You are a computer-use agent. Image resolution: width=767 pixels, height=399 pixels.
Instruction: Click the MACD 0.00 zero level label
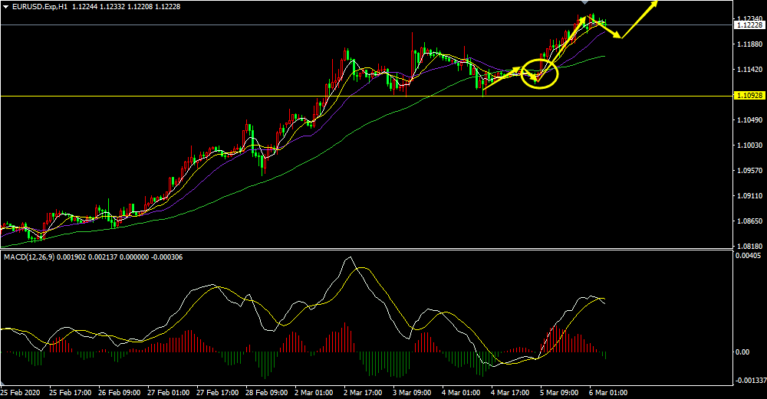coord(742,352)
